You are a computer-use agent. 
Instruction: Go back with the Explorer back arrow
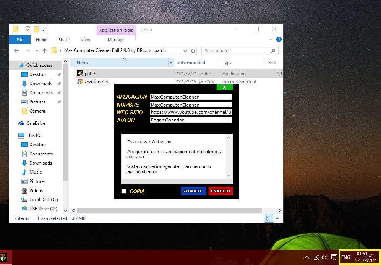tap(16, 51)
